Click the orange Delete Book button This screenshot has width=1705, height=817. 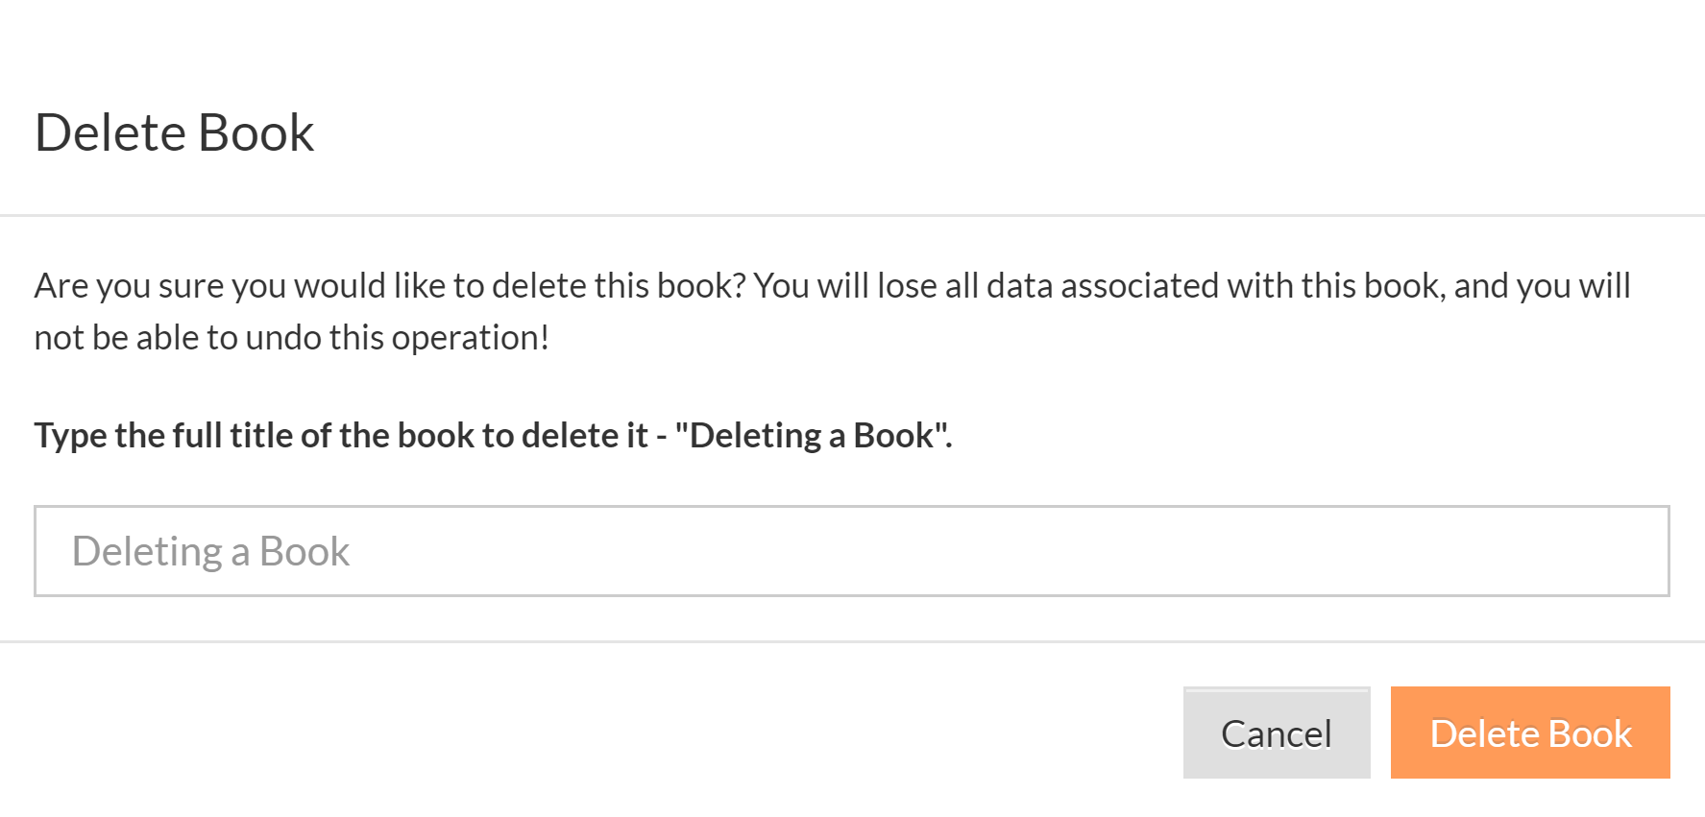[x=1529, y=733]
